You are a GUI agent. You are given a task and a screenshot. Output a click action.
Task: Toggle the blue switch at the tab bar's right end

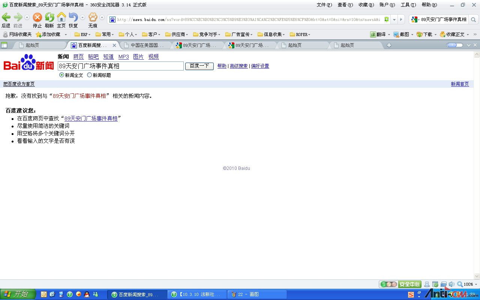[454, 45]
